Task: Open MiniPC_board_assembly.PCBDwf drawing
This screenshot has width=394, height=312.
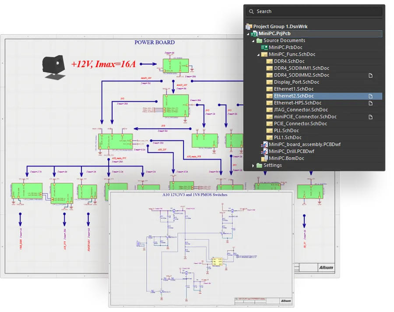Action: 305,145
